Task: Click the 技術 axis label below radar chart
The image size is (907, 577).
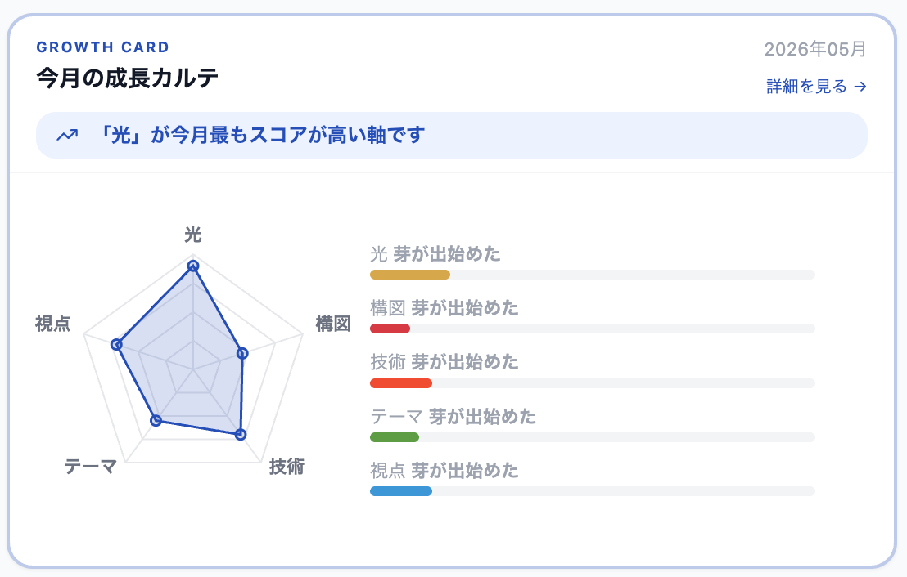Action: coord(287,466)
